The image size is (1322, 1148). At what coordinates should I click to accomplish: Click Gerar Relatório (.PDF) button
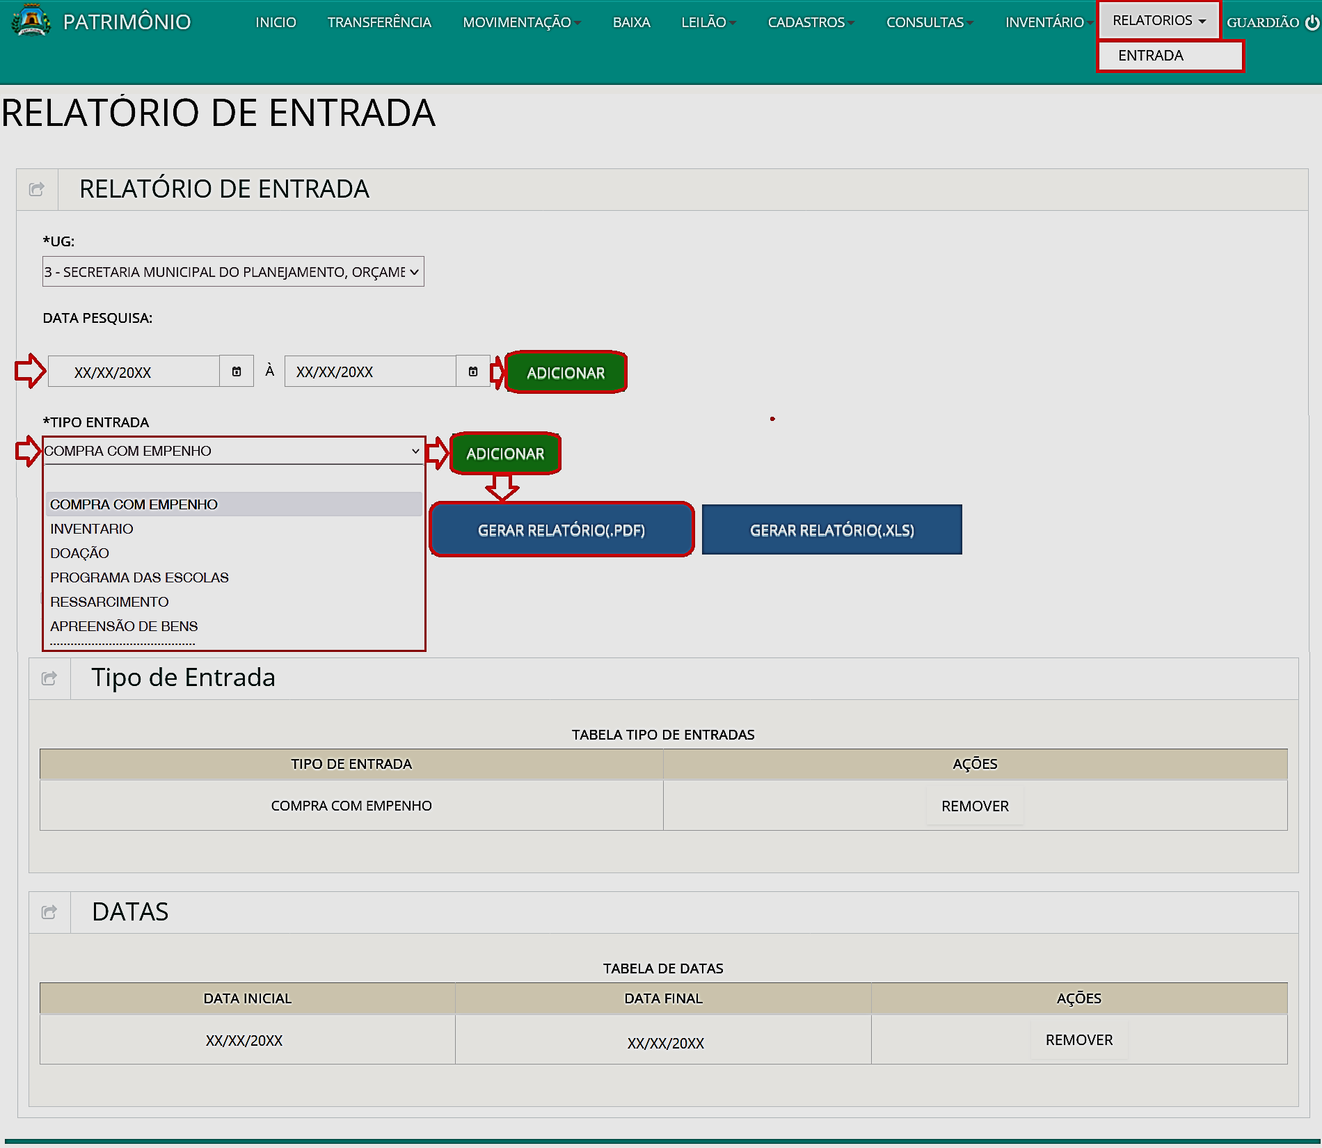click(562, 530)
